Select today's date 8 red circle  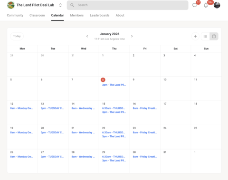tap(103, 80)
